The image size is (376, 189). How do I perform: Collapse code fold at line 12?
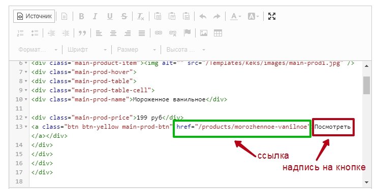pyautogui.click(x=26, y=118)
